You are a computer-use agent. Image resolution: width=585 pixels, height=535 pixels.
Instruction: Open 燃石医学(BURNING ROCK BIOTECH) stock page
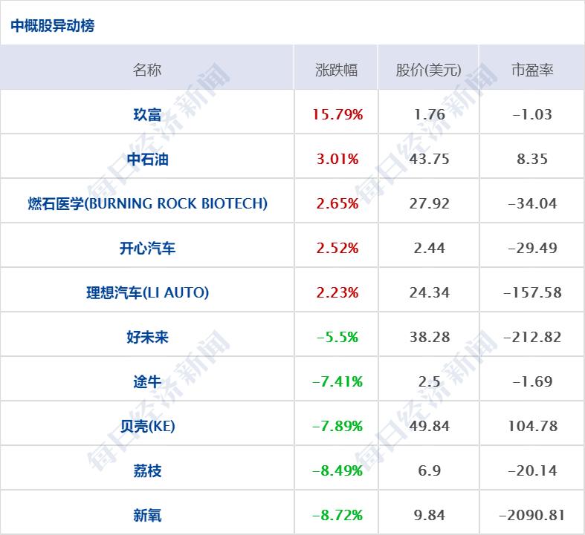point(147,203)
